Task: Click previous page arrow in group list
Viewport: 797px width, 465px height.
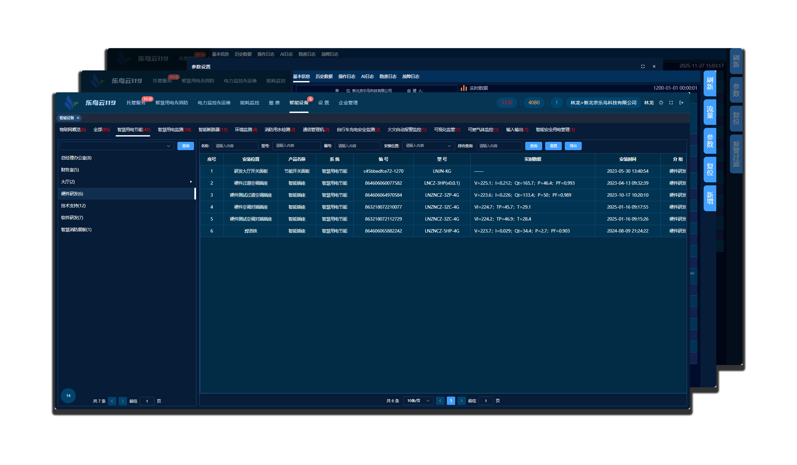Action: (112, 401)
